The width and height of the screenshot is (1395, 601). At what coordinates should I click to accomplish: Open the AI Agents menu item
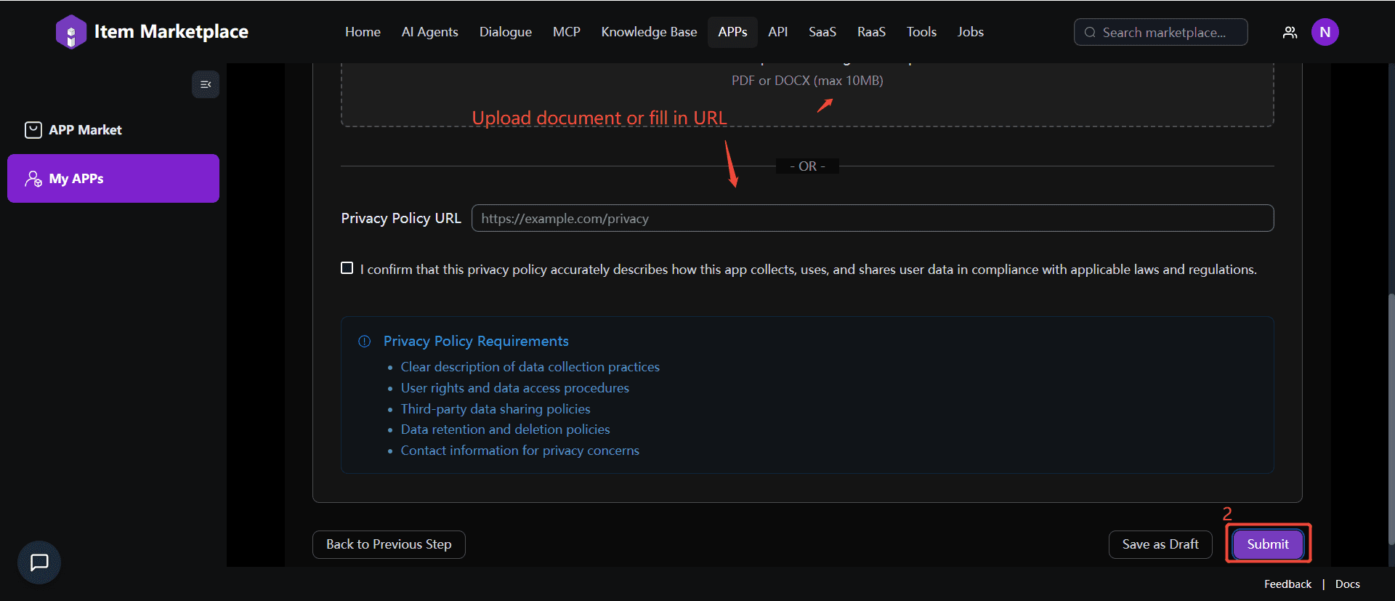pos(429,32)
